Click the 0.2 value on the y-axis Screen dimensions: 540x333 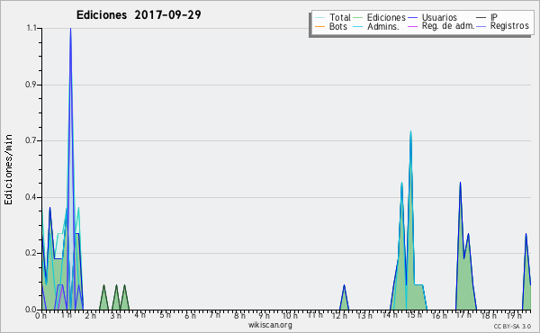point(31,253)
